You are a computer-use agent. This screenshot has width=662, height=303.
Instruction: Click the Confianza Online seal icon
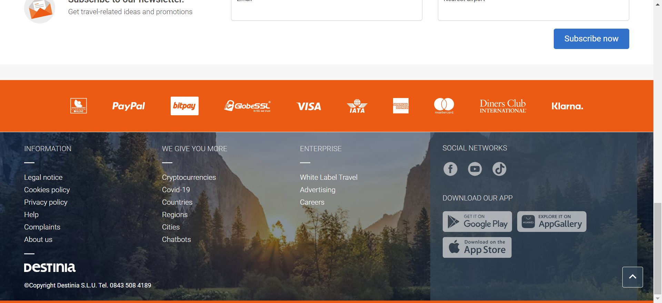click(79, 106)
